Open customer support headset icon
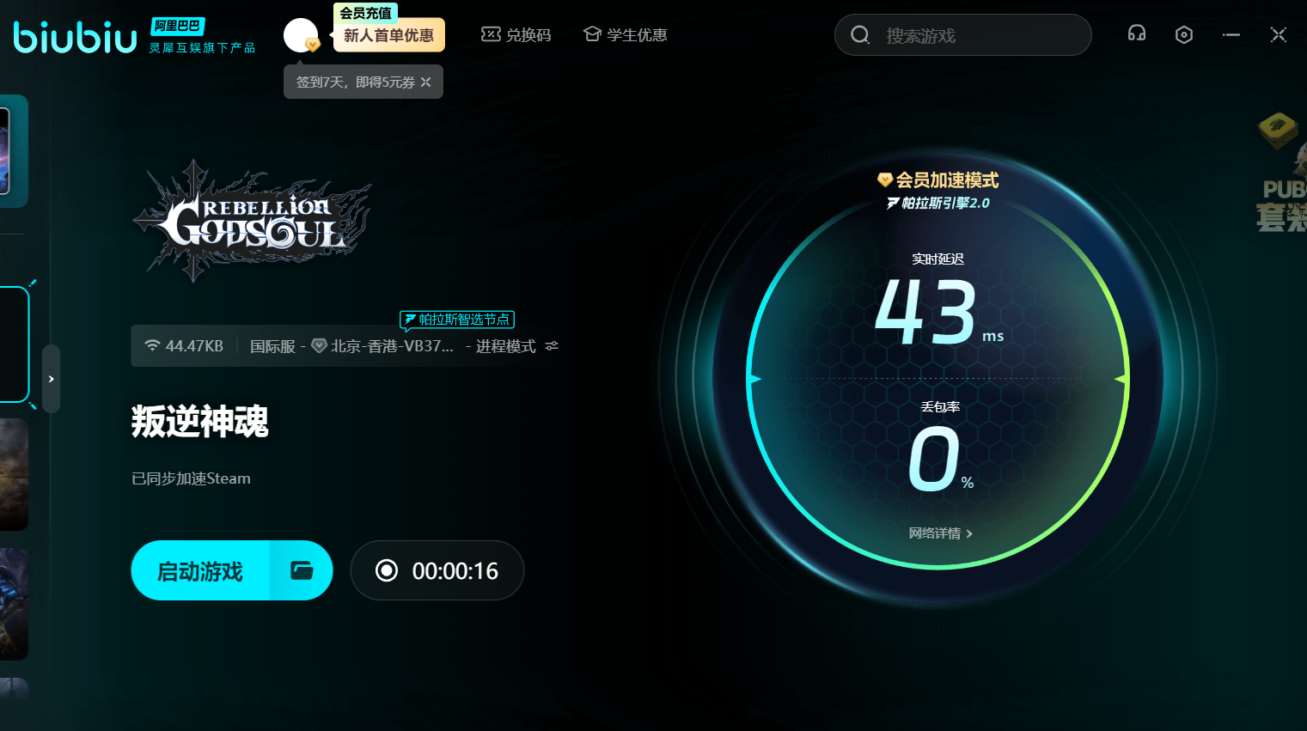 [x=1137, y=34]
